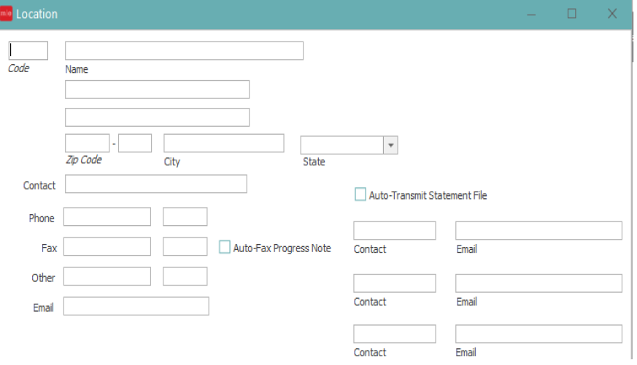This screenshot has width=637, height=365.
Task: Select the second address line field
Action: point(157,117)
